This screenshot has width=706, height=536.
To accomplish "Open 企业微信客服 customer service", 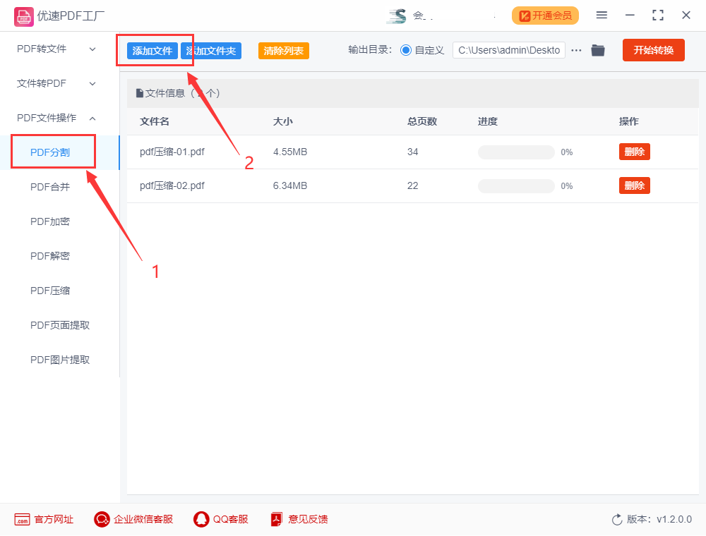I will coord(133,519).
